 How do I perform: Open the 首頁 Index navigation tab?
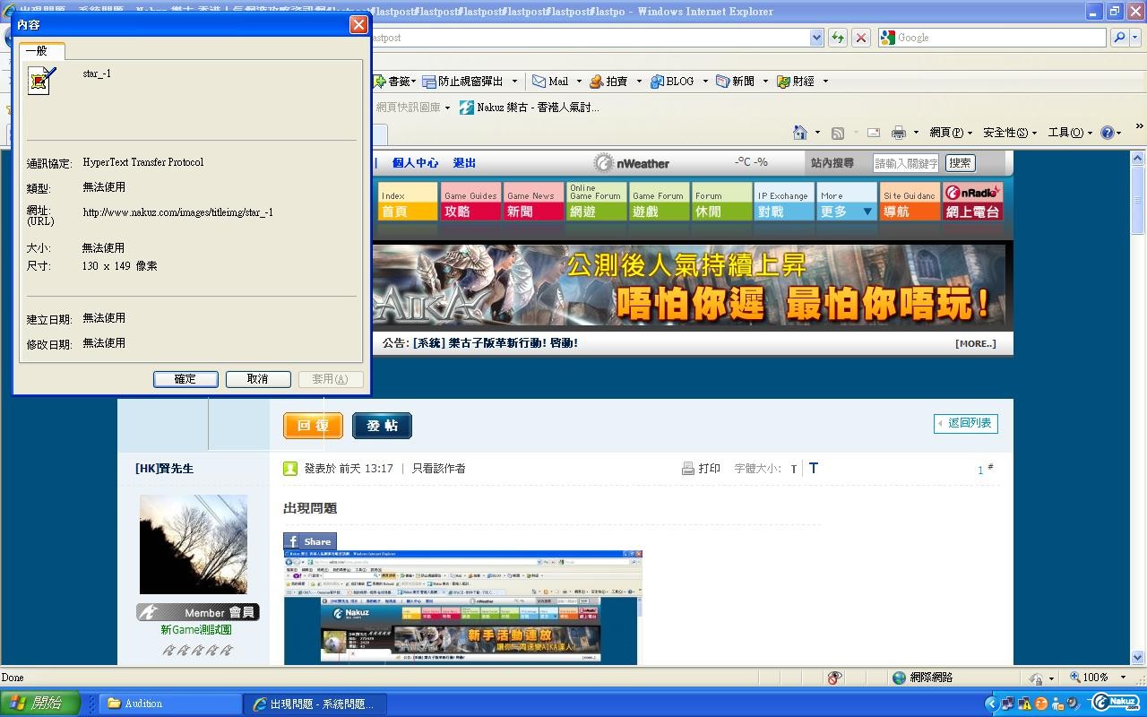click(408, 202)
